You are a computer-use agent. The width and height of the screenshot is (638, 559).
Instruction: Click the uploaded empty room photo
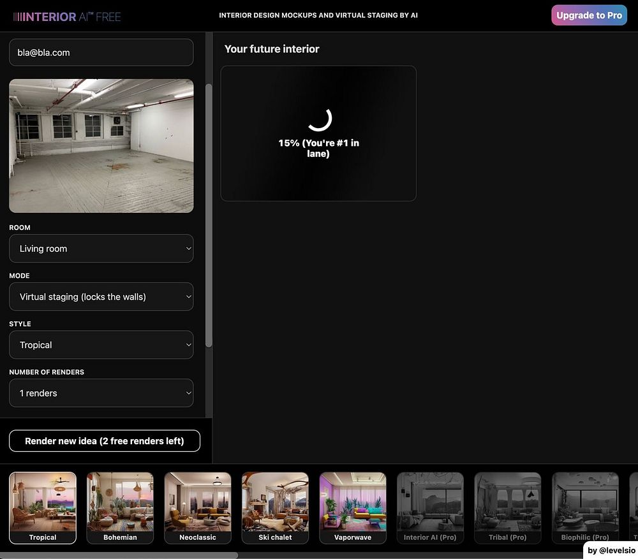[101, 145]
